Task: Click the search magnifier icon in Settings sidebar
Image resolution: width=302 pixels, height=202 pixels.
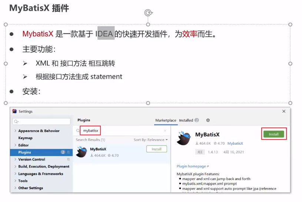Action: [16, 121]
